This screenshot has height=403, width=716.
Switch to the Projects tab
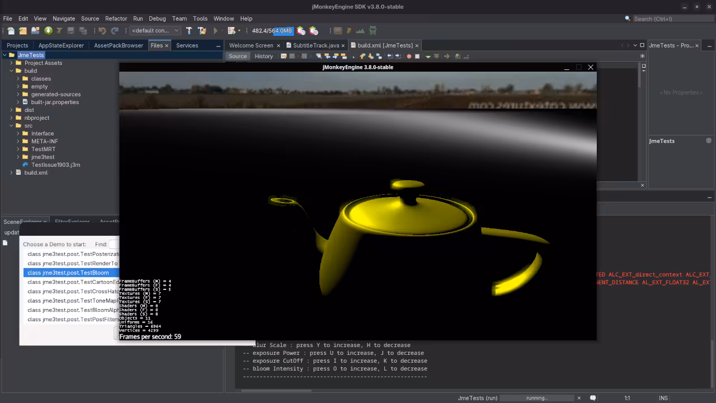pyautogui.click(x=17, y=45)
